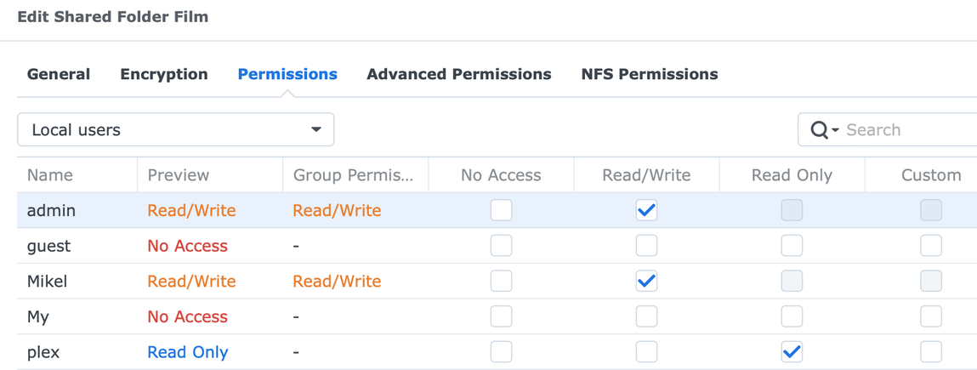Click the search magnifier icon
977x370 pixels.
820,130
